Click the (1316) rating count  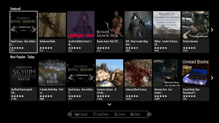pos(99,99)
